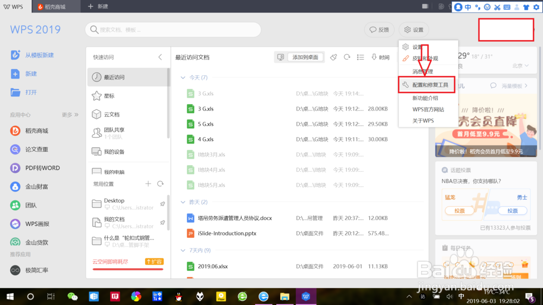
Task: Switch to 稻壳商城 tab
Action: [x=56, y=7]
